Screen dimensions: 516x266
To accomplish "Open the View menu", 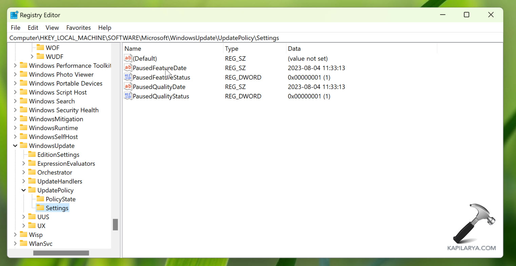I will (52, 28).
